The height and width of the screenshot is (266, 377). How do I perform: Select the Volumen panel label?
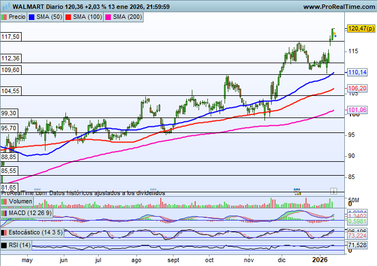click(x=20, y=202)
